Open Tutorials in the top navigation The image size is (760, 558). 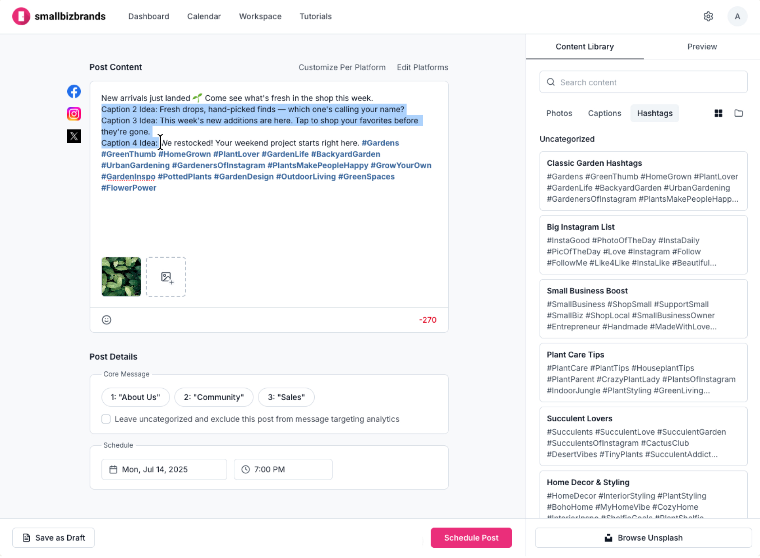pos(315,16)
